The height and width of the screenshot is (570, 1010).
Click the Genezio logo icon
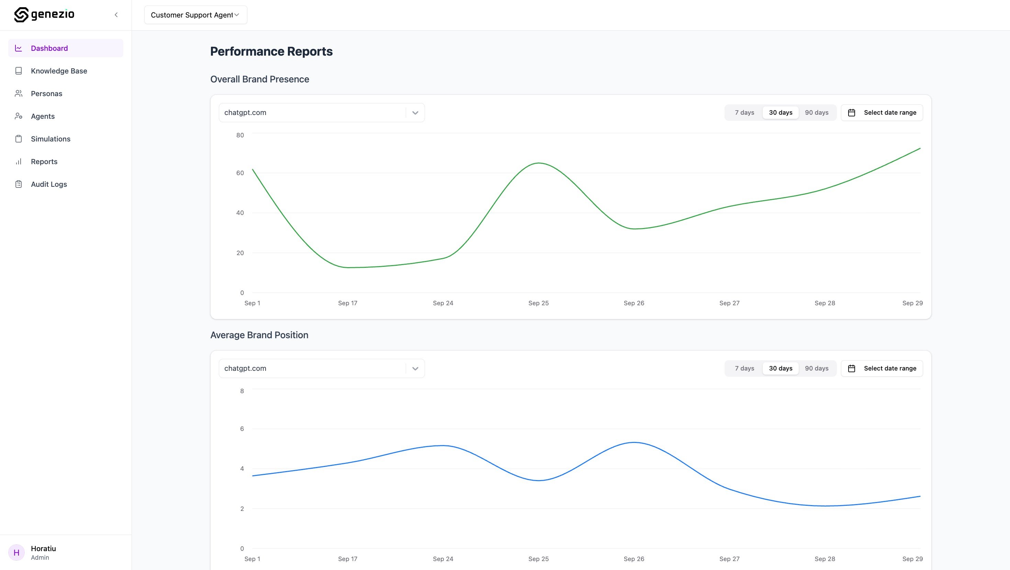[21, 14]
